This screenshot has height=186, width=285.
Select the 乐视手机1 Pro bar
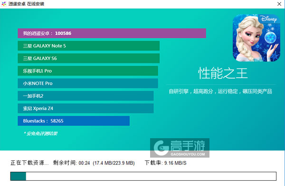tap(88, 71)
